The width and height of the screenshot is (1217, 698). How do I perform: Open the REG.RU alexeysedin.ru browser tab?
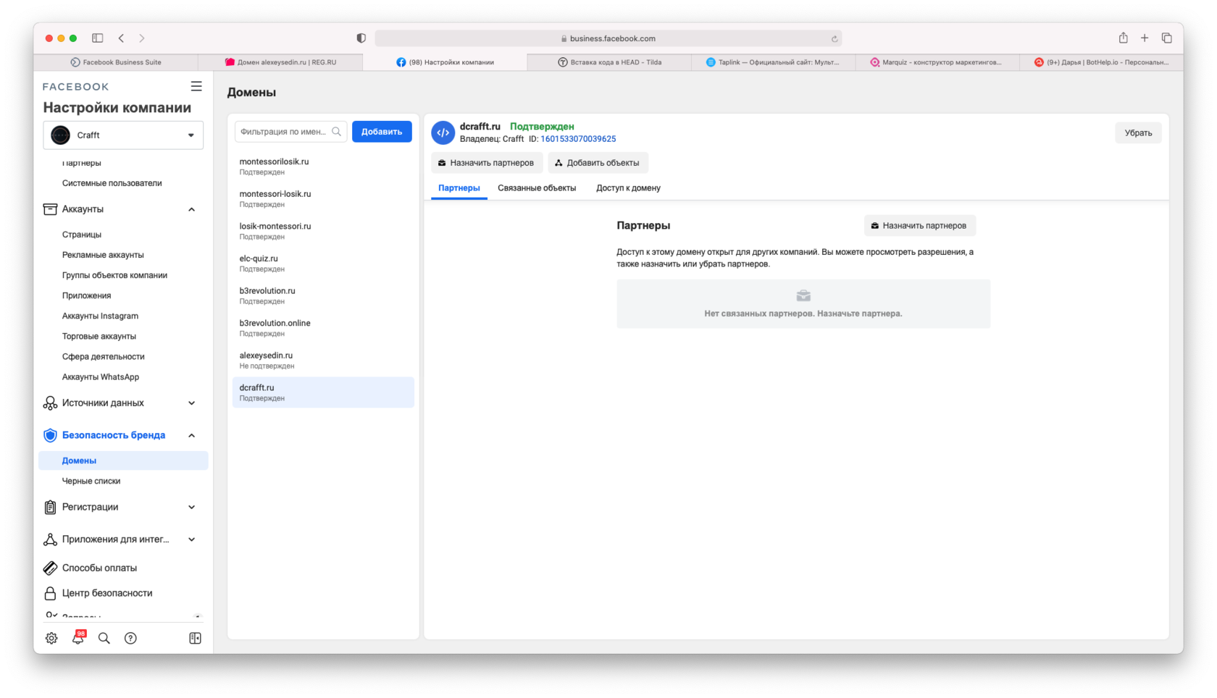point(280,62)
